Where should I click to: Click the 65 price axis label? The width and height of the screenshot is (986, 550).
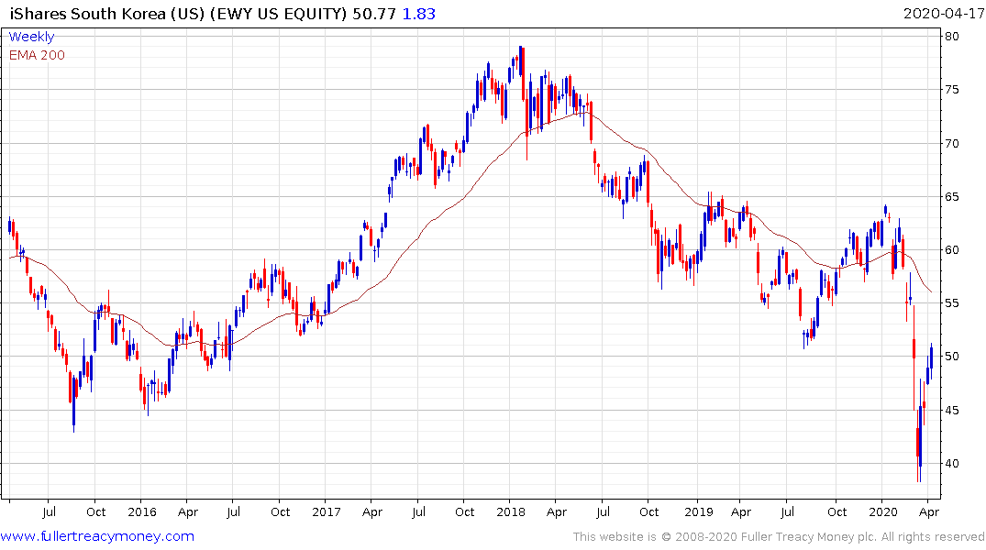point(951,197)
